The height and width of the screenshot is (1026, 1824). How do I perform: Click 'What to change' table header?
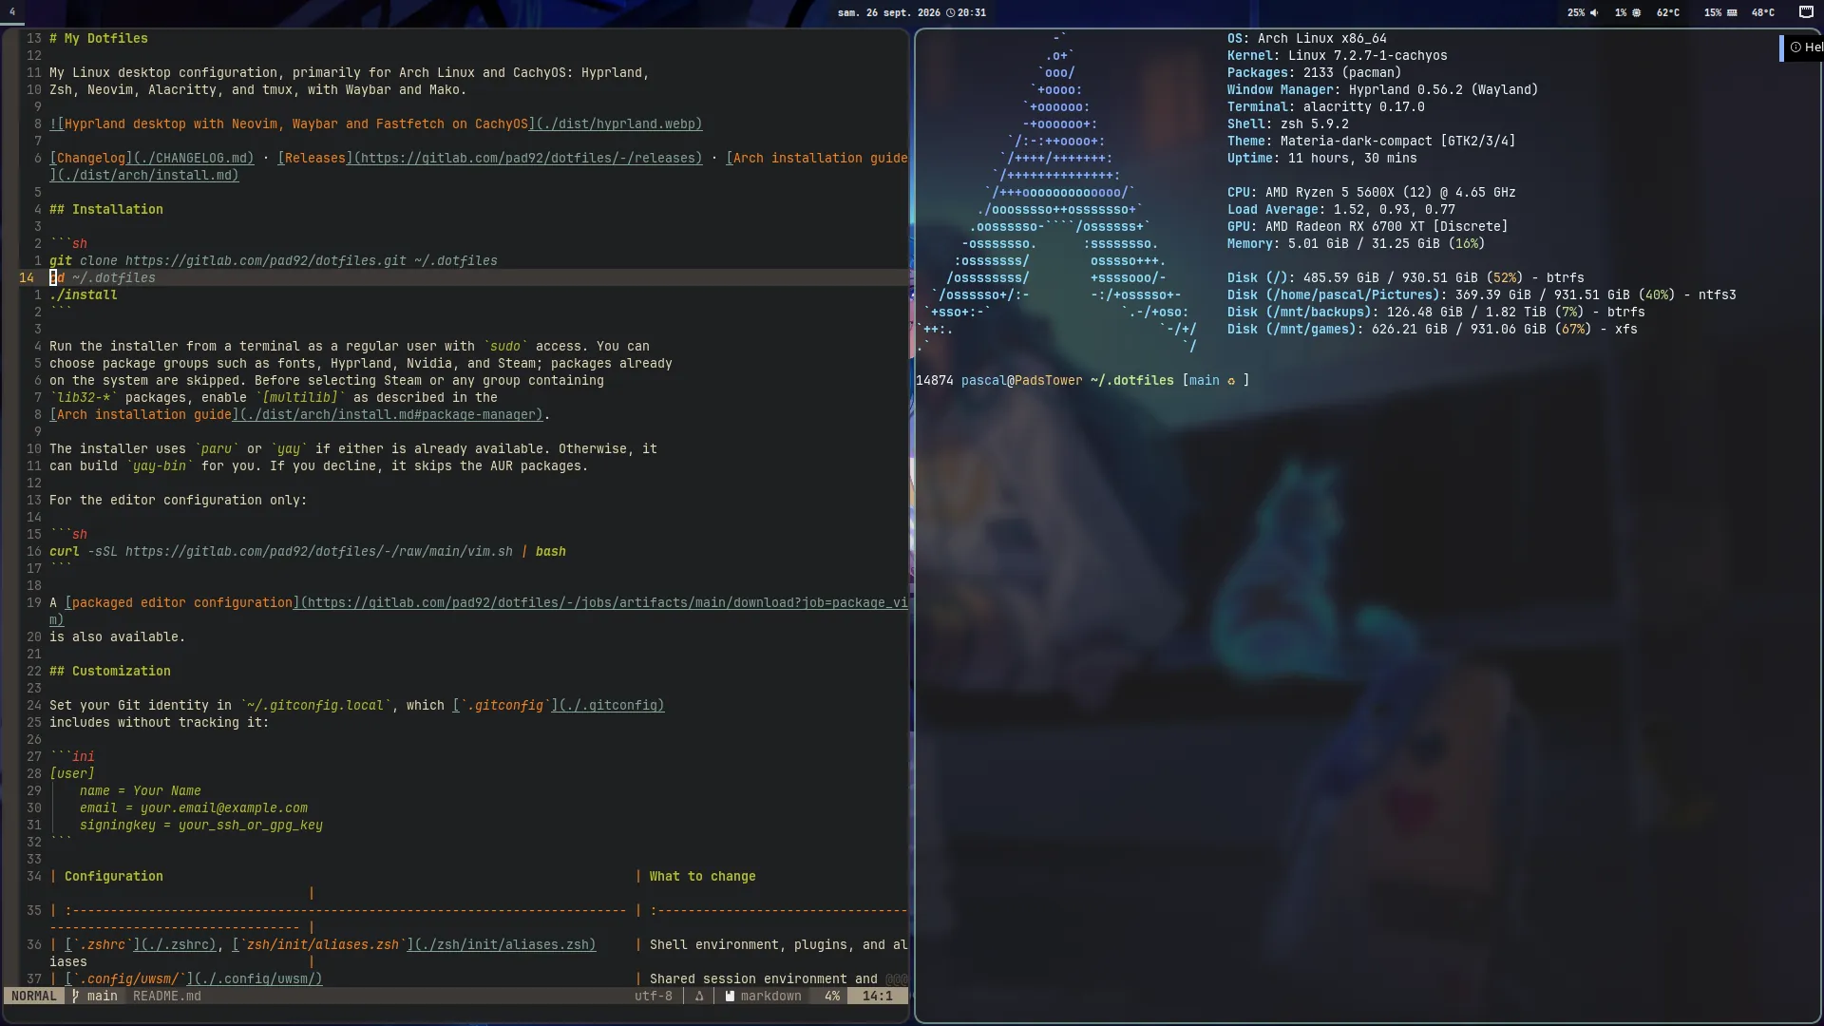[703, 876]
